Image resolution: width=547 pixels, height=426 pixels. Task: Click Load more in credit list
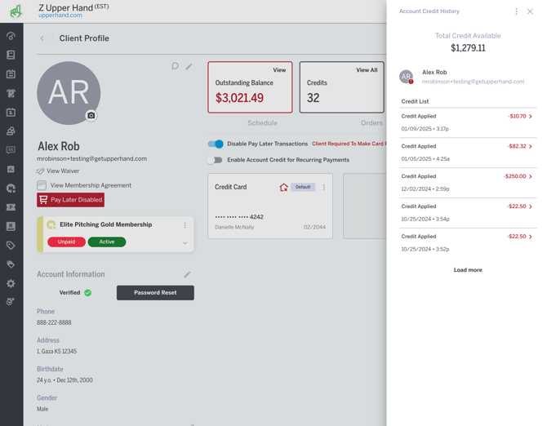pos(468,270)
